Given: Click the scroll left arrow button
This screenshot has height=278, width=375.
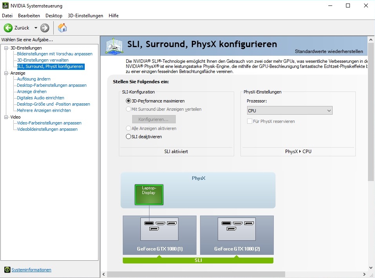Looking at the screenshot, I should [104, 274].
